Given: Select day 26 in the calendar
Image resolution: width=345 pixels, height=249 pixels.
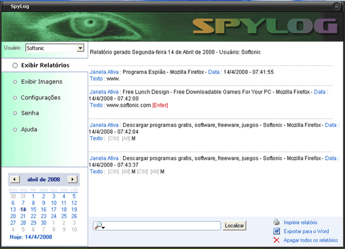Looking at the screenshot, I should pos(74,216).
